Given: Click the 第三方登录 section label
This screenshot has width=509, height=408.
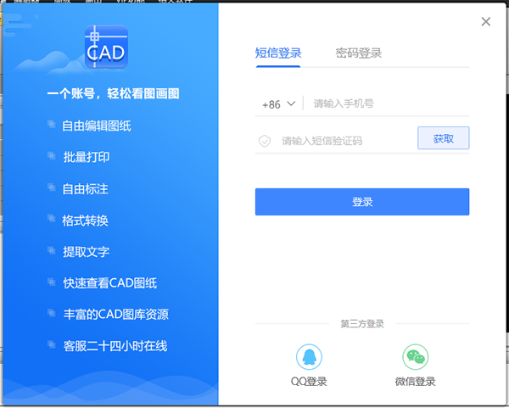Looking at the screenshot, I should click(x=362, y=324).
